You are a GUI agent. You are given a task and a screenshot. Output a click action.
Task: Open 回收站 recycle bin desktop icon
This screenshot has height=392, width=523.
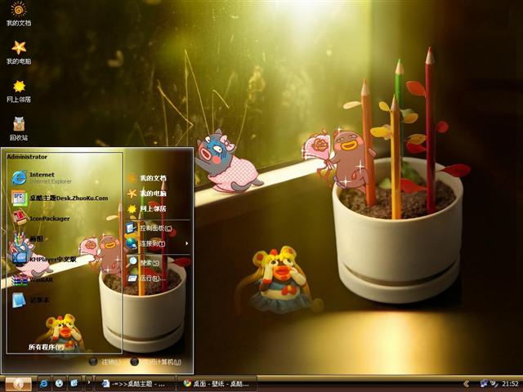(19, 129)
